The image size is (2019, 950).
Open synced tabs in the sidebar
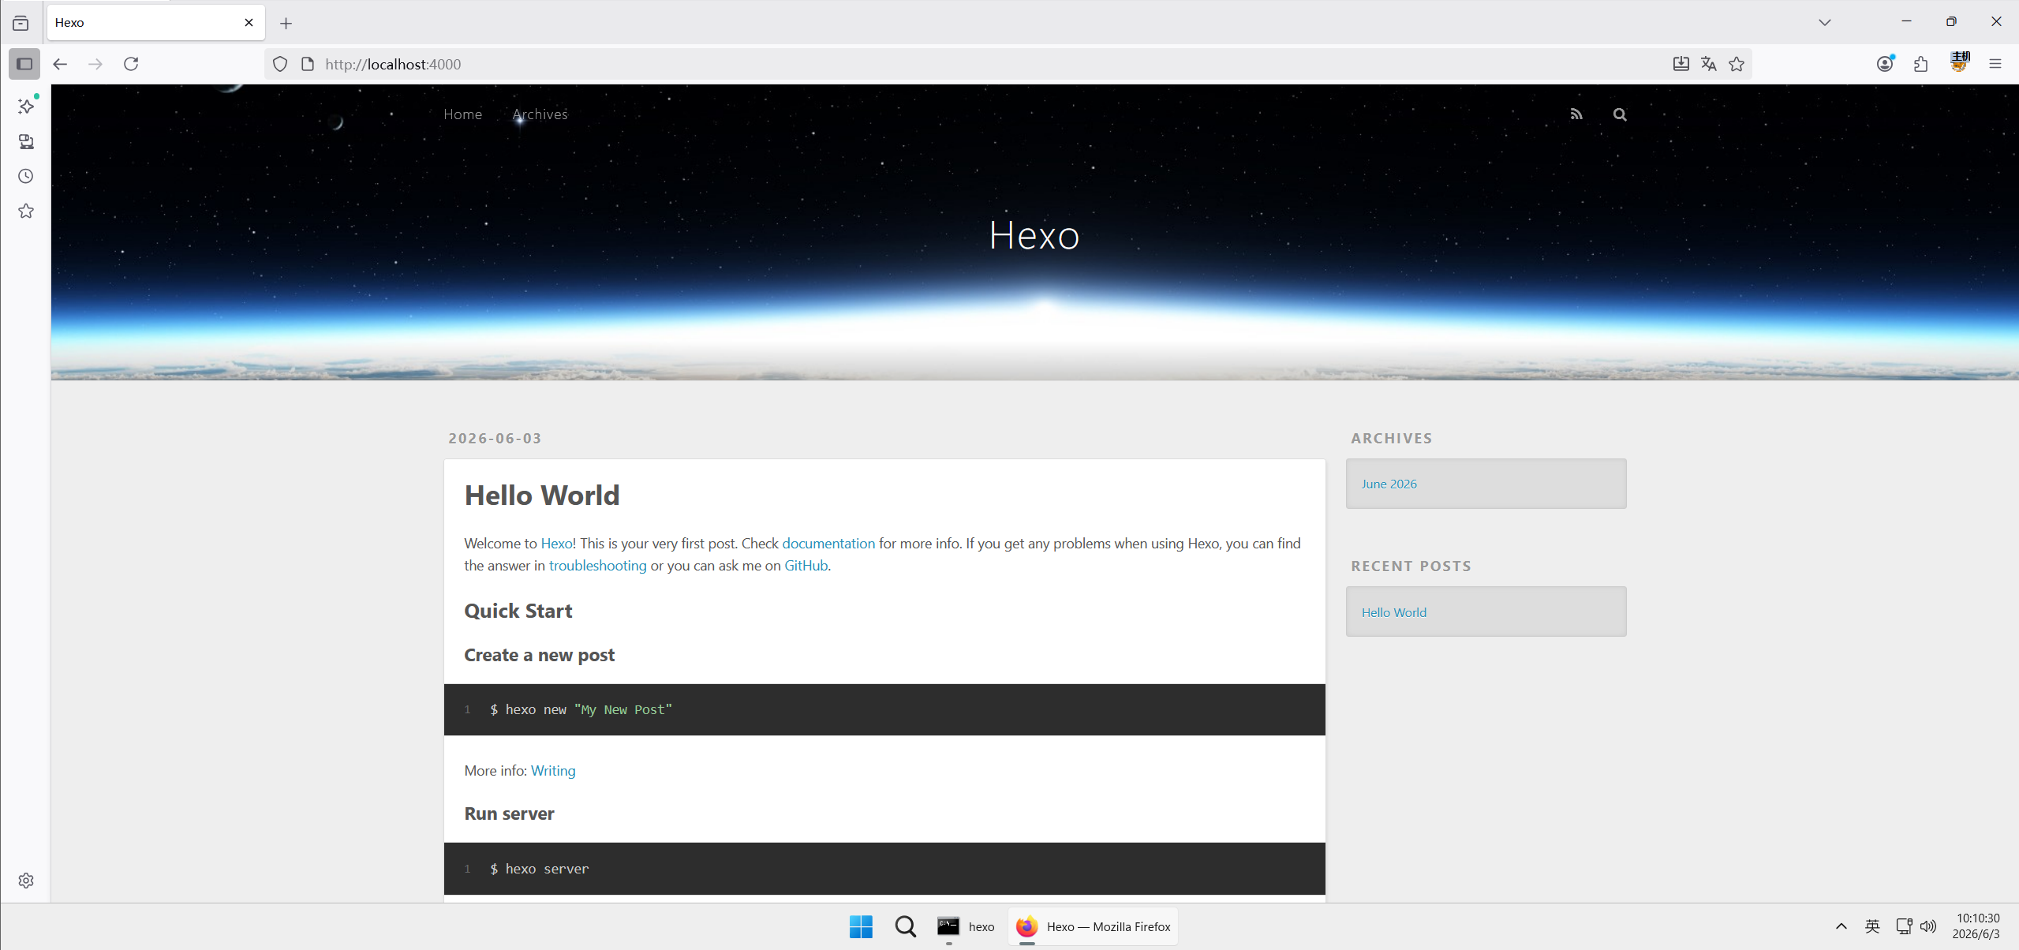point(26,141)
